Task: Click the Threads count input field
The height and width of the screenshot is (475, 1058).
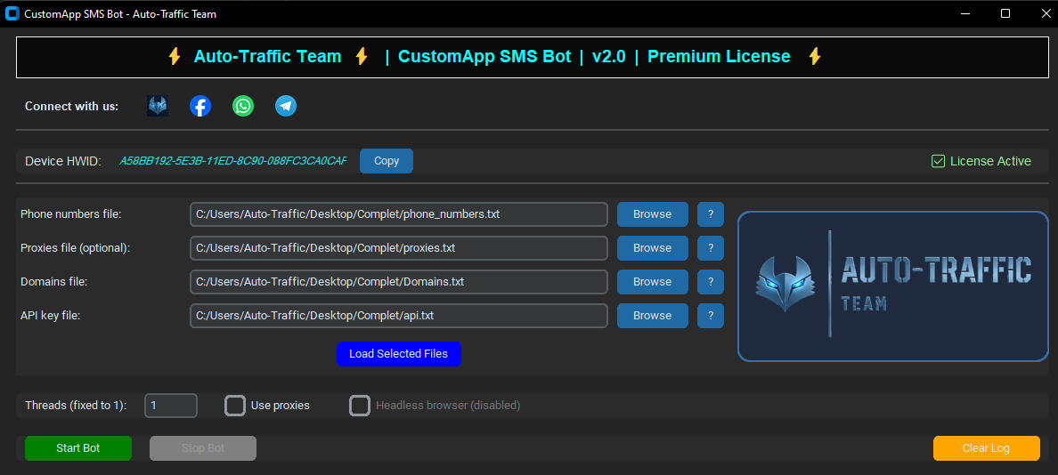Action: (x=171, y=406)
